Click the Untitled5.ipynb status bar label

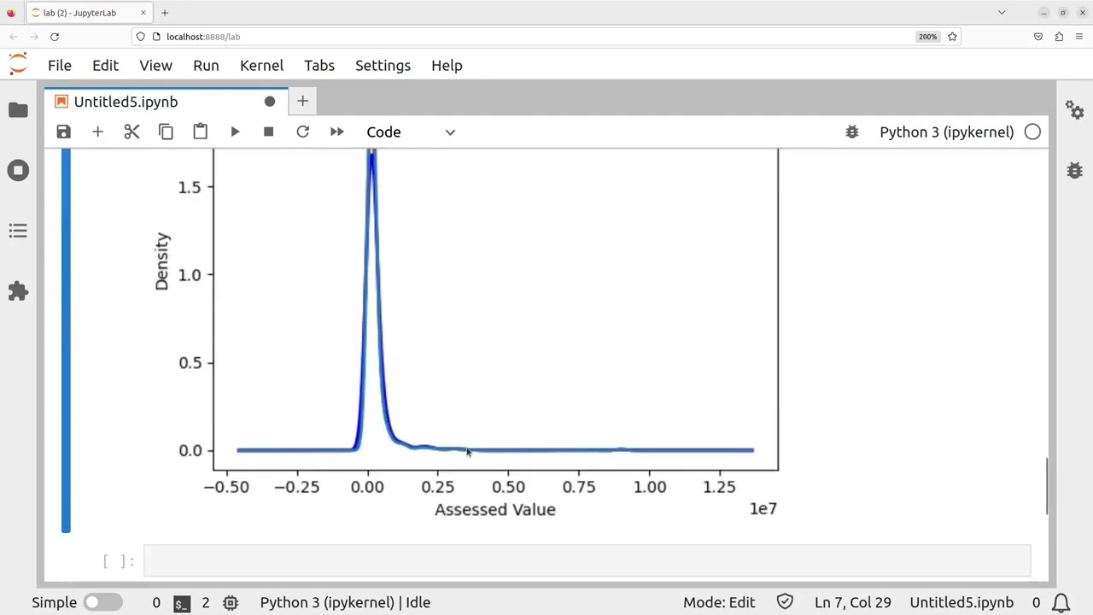click(961, 603)
